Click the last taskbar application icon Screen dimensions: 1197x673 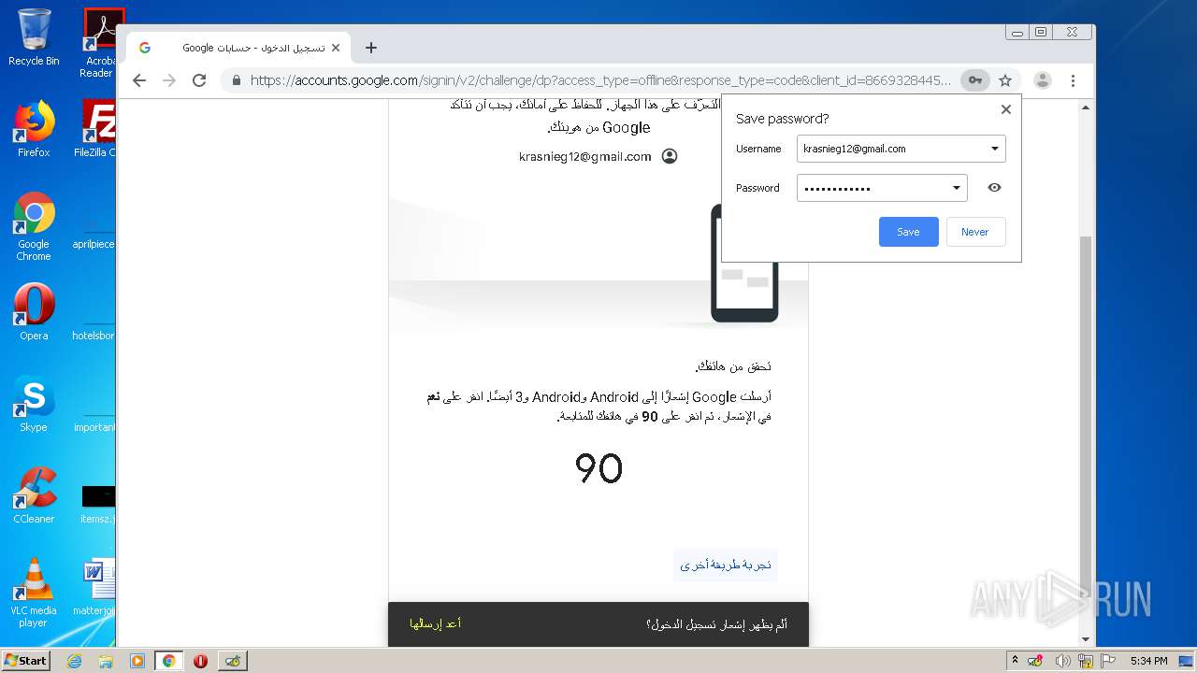click(233, 661)
